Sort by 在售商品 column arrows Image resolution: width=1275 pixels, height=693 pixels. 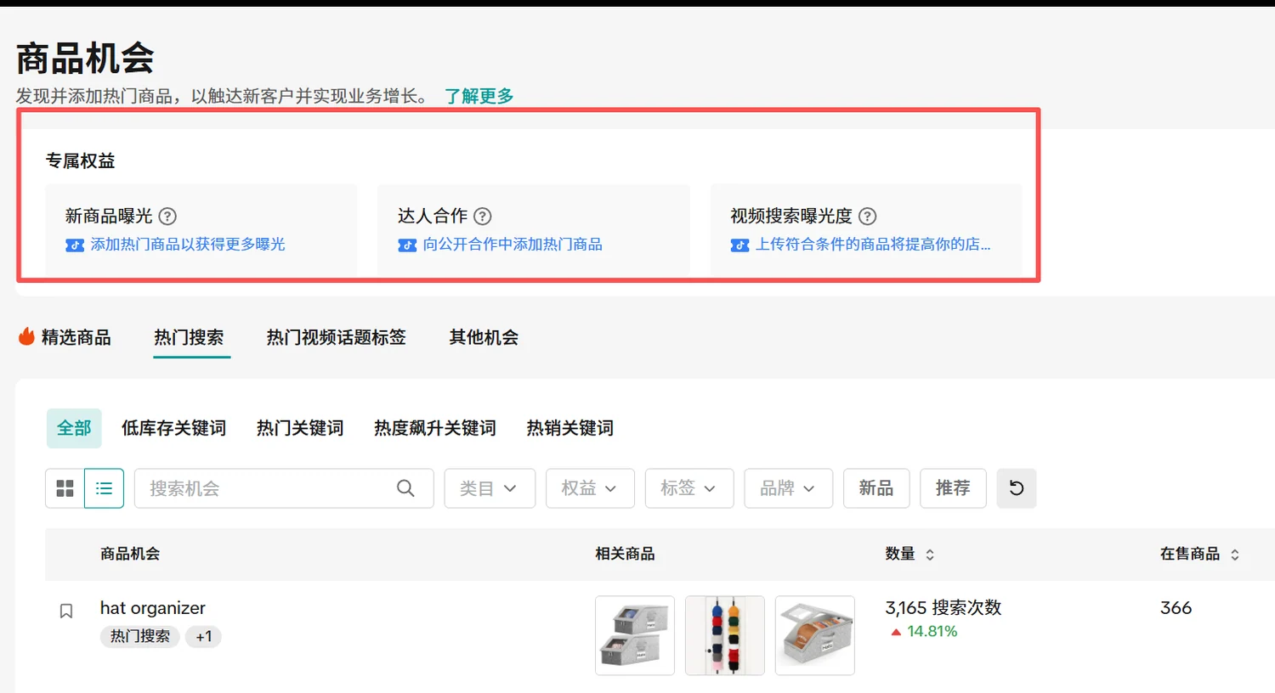pyautogui.click(x=1235, y=555)
